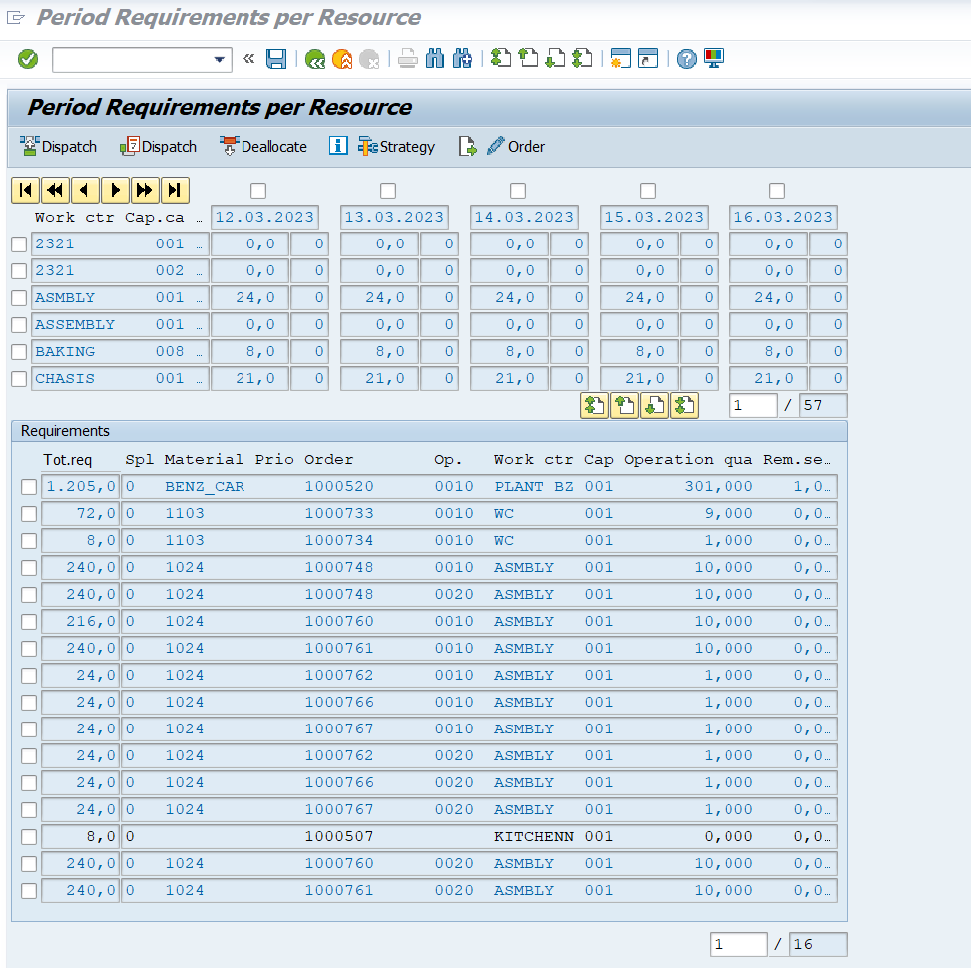This screenshot has height=968, width=971.
Task: Tick checkbox above 14.03.2023 column
Action: [x=518, y=191]
